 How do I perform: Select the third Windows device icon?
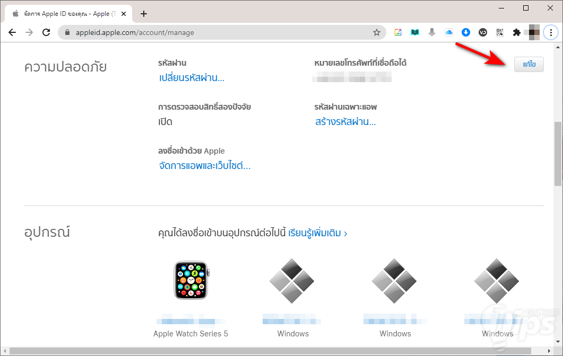coord(497,281)
